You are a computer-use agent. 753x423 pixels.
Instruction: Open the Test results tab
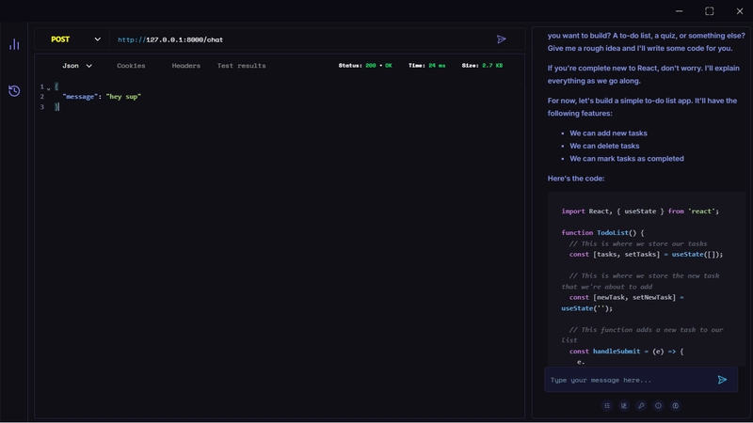pyautogui.click(x=241, y=66)
